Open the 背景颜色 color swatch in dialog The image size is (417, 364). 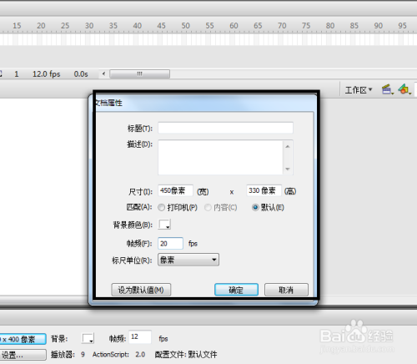pos(164,225)
